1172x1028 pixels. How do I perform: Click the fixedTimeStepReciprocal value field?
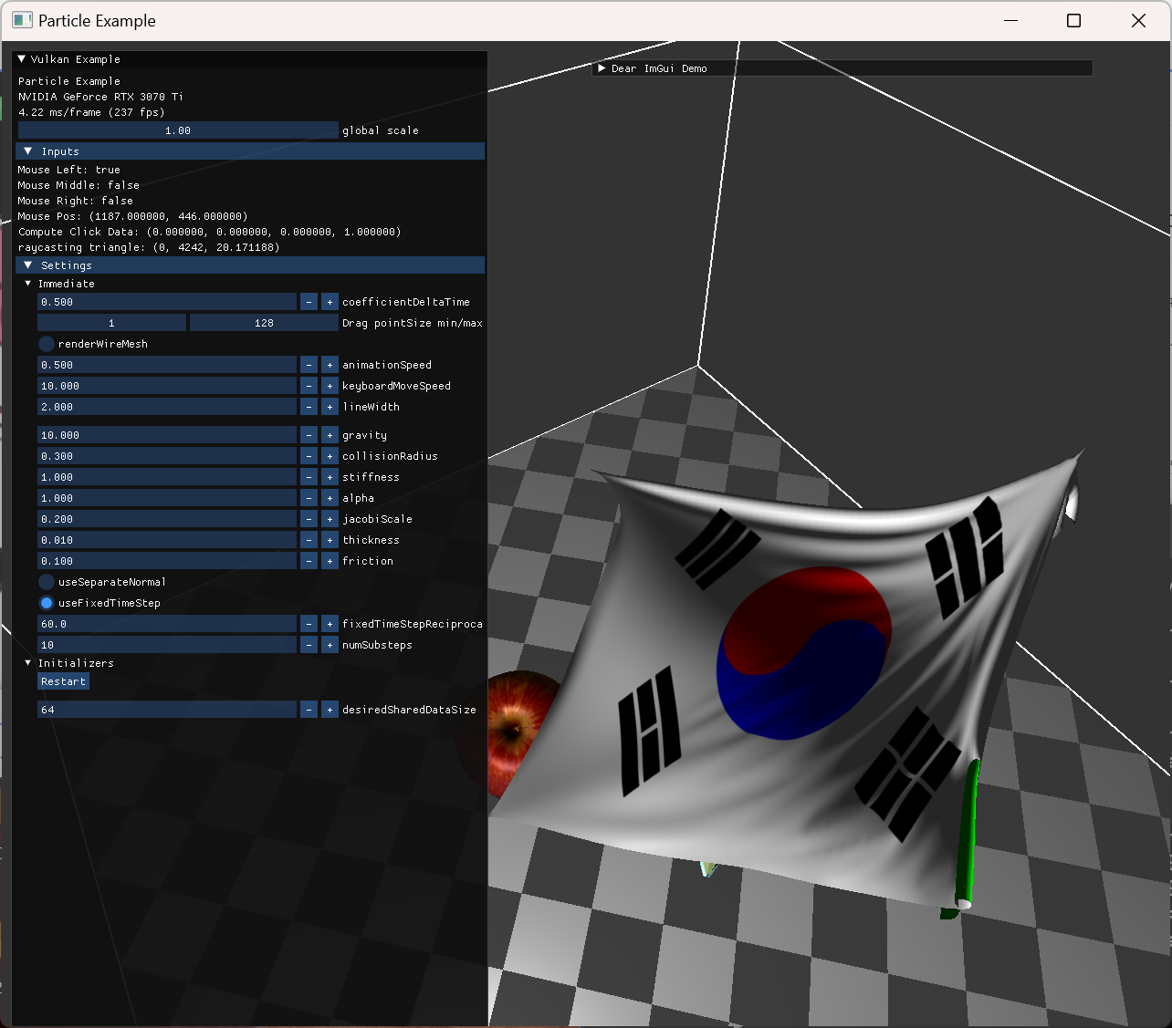click(167, 624)
